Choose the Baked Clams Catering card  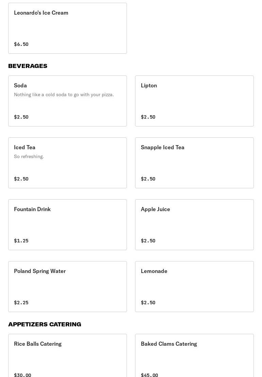194,355
